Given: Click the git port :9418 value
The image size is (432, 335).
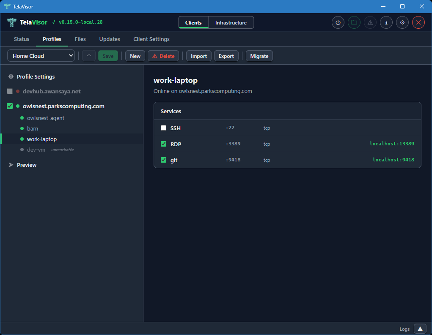Looking at the screenshot, I should [233, 160].
